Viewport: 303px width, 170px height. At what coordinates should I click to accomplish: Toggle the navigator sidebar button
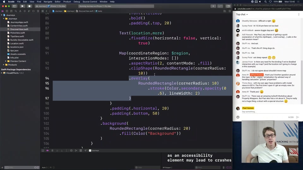(15, 6)
